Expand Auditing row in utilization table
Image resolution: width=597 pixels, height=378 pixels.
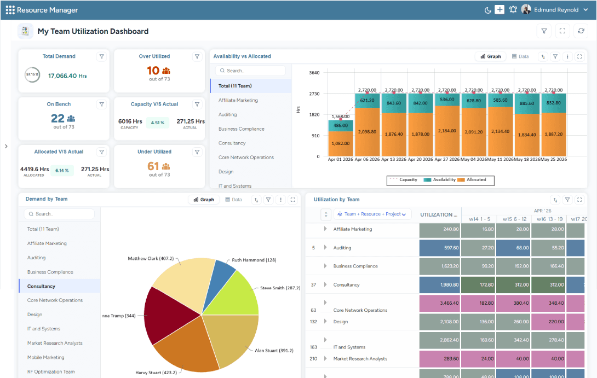pyautogui.click(x=325, y=248)
